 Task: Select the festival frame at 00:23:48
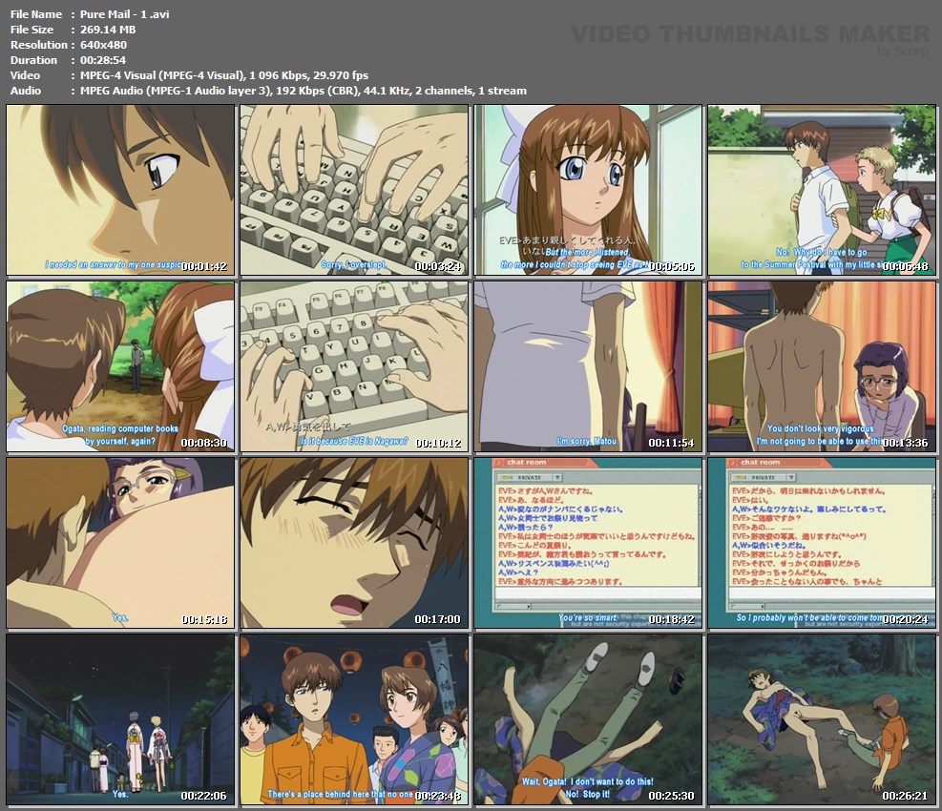click(354, 719)
